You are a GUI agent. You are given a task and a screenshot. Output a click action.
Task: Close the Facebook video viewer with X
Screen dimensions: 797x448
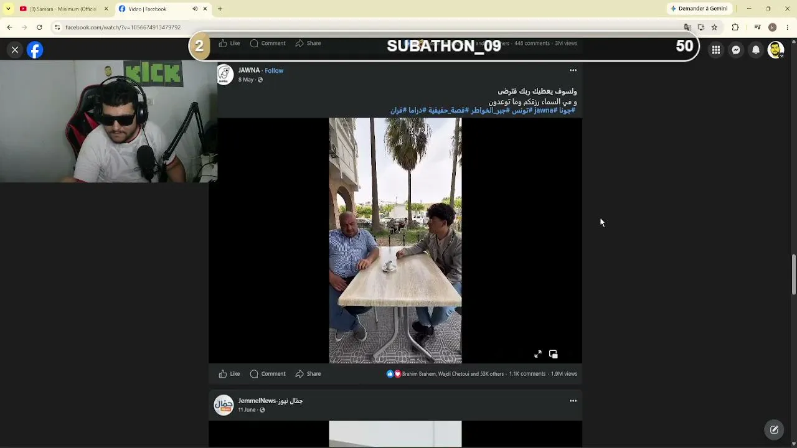[15, 50]
